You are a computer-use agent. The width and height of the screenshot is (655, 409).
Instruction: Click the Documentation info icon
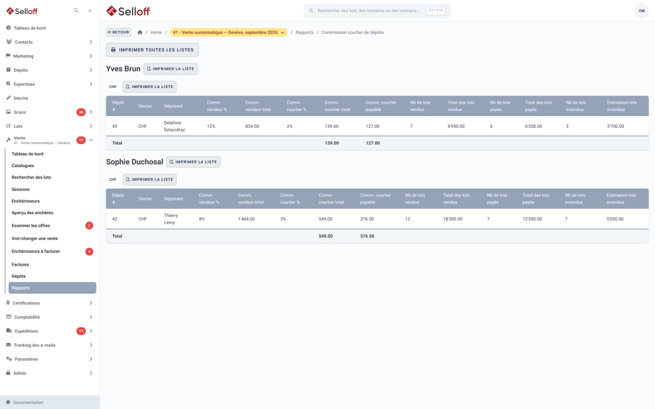coord(8,402)
